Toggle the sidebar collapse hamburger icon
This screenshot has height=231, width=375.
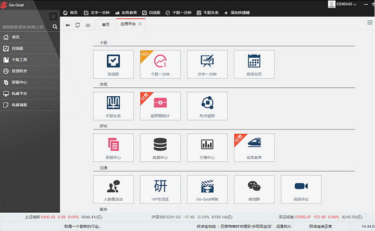click(53, 16)
